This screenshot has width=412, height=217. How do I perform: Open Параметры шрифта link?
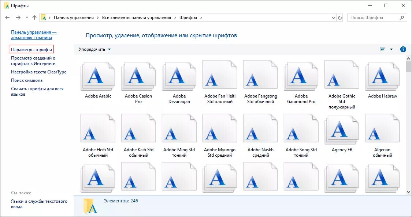coord(31,50)
